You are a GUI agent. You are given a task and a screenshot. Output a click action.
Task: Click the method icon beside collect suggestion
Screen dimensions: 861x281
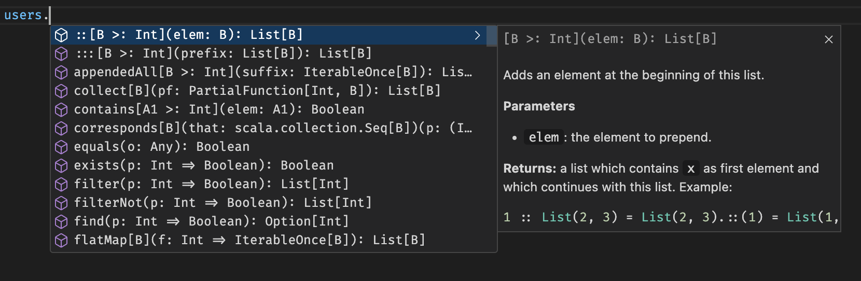(x=61, y=91)
